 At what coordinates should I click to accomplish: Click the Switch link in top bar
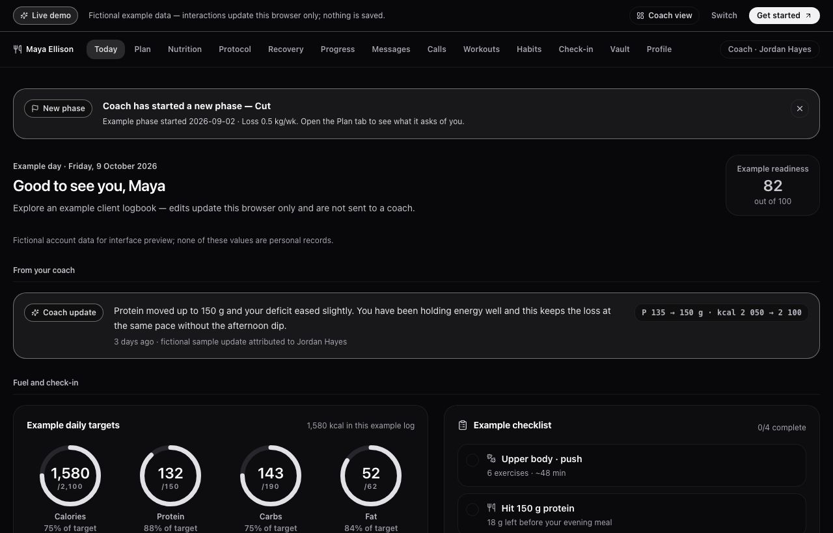pos(724,16)
